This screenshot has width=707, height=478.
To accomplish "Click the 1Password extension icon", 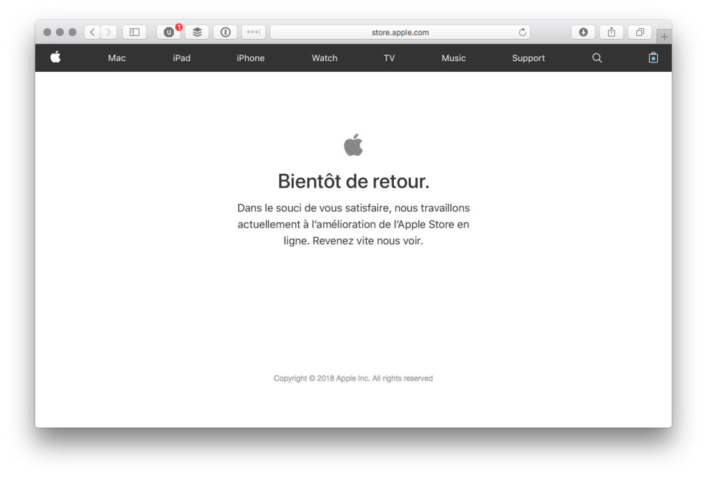I will point(225,32).
